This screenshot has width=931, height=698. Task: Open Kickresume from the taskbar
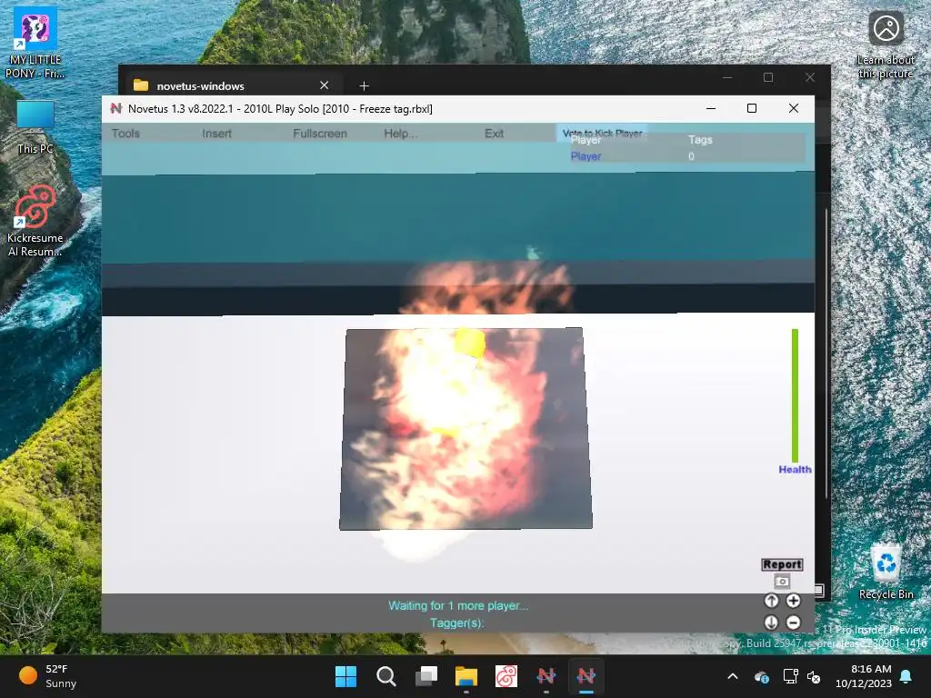click(506, 676)
